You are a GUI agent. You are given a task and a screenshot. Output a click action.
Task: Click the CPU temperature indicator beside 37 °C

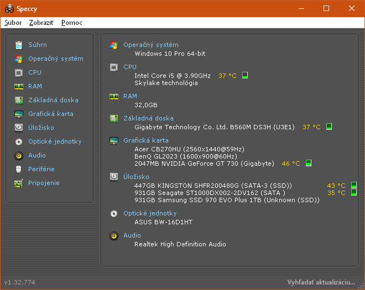[245, 76]
